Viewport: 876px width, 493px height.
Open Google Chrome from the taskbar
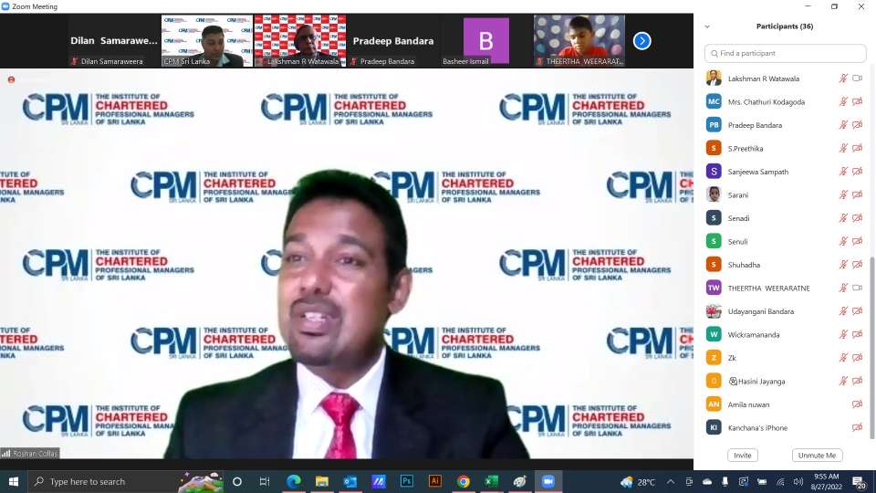tap(464, 481)
